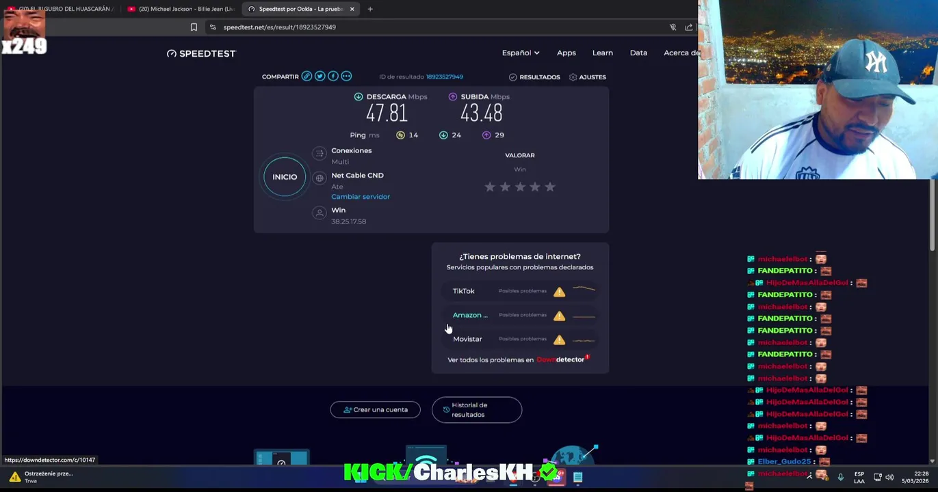Click the Cambiar servidor link

[x=361, y=197]
